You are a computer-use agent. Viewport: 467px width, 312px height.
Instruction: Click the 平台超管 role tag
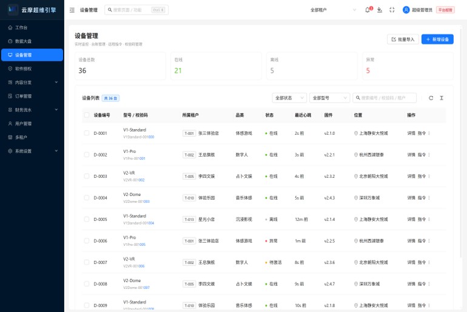coord(445,10)
